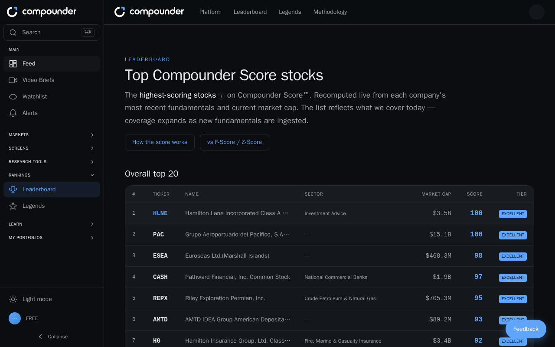Viewport: 555px width, 347px height.
Task: Open the HLNE ticker link
Action: point(160,213)
